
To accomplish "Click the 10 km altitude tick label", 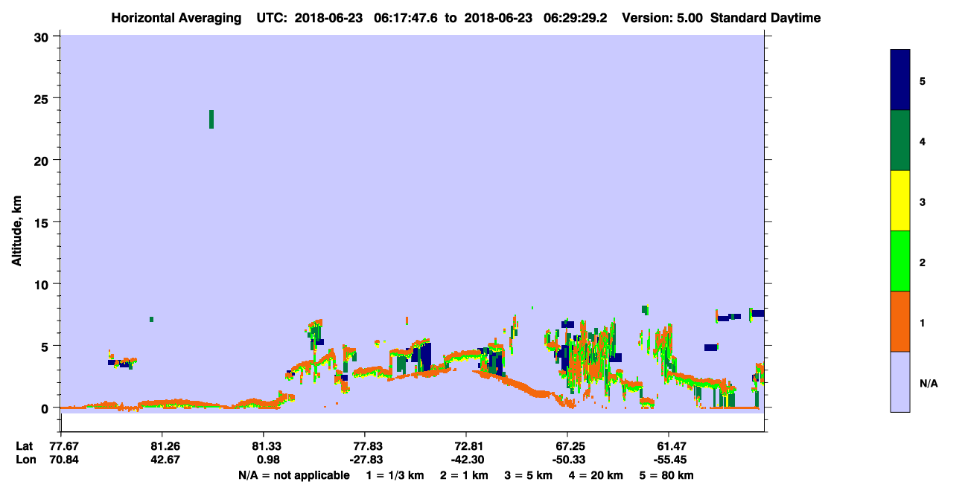I will tap(42, 284).
